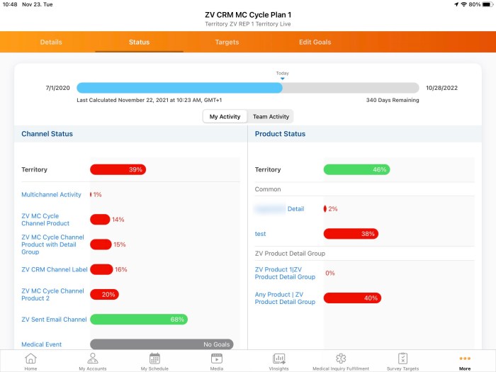496x372 pixels.
Task: Open the VInsights chart icon
Action: coord(278,359)
